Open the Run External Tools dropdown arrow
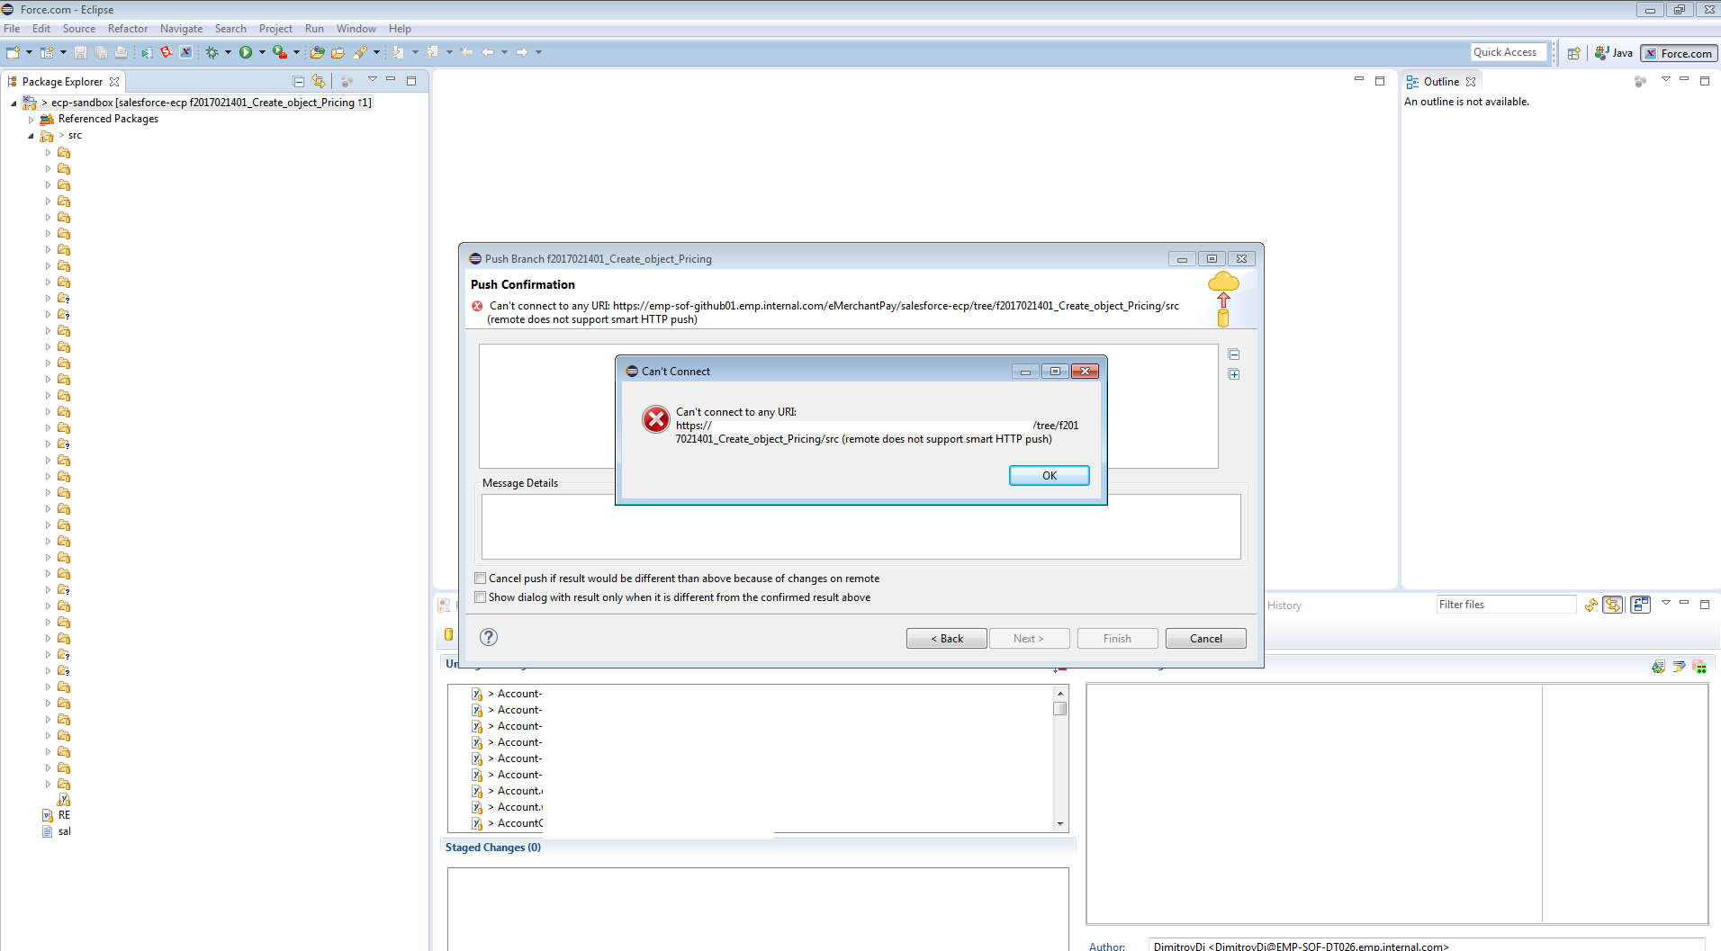The image size is (1721, 951). tap(296, 52)
